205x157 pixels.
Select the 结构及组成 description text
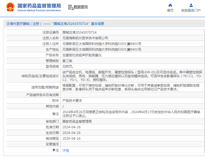point(132,76)
